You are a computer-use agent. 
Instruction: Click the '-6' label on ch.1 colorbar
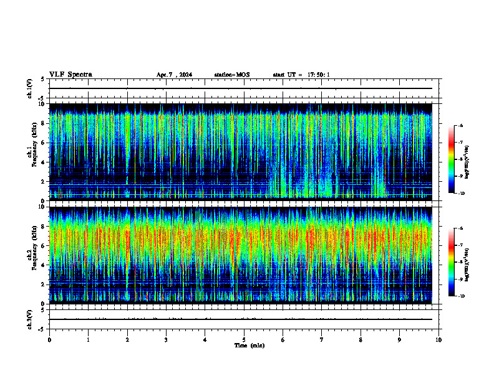click(x=460, y=126)
